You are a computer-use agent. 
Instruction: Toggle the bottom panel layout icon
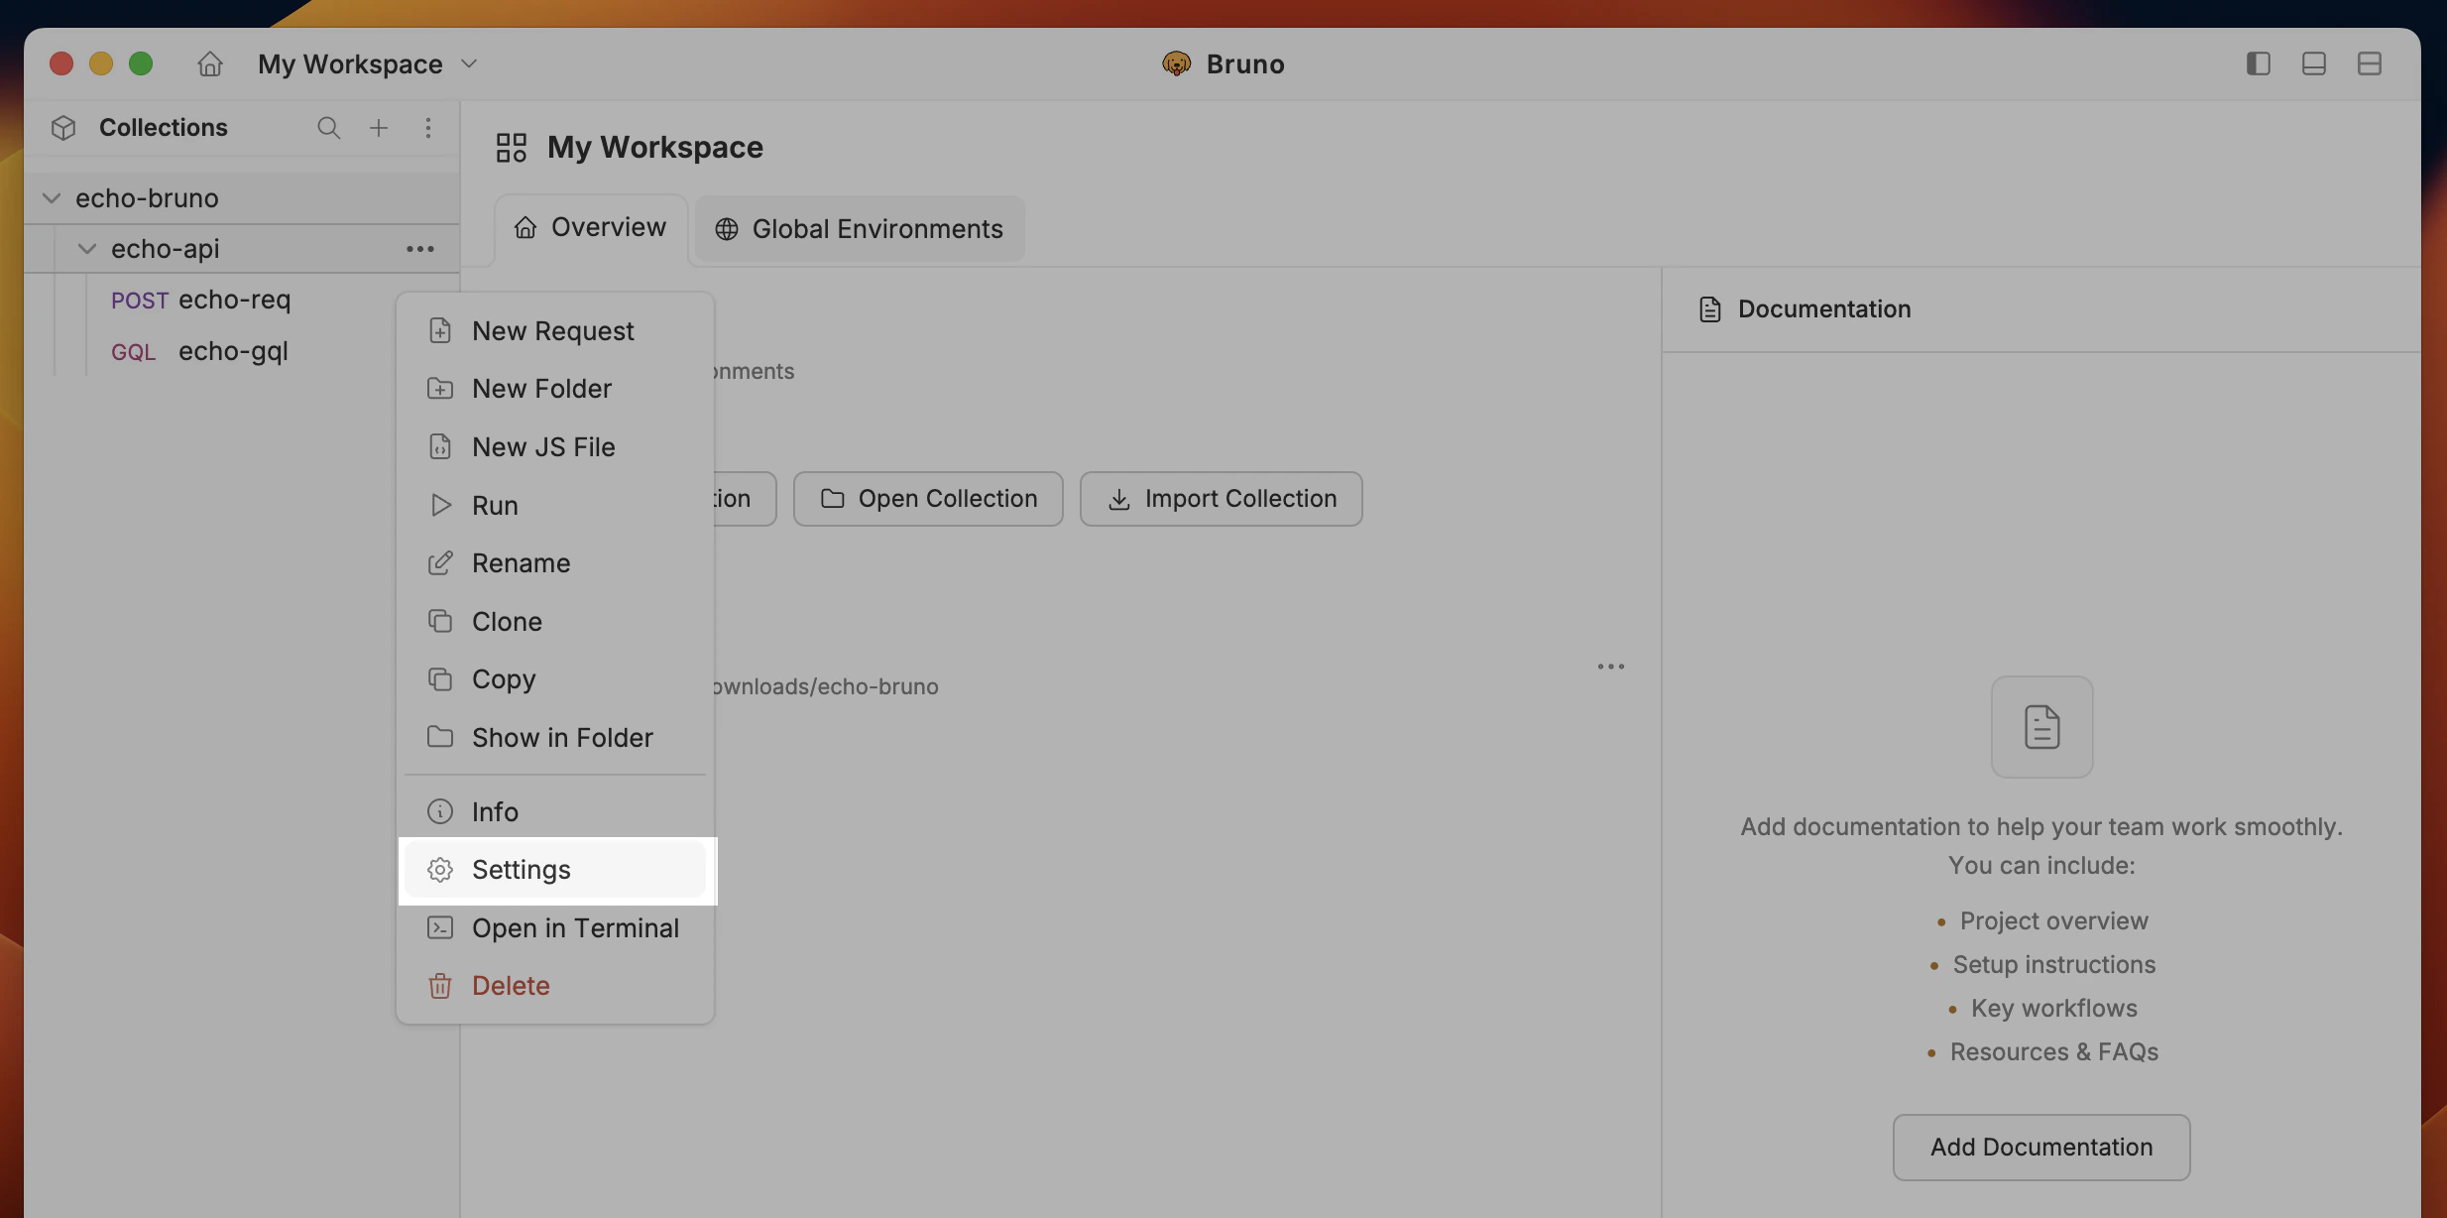pos(2314,63)
